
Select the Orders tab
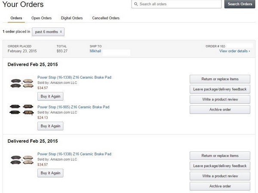[x=16, y=18]
